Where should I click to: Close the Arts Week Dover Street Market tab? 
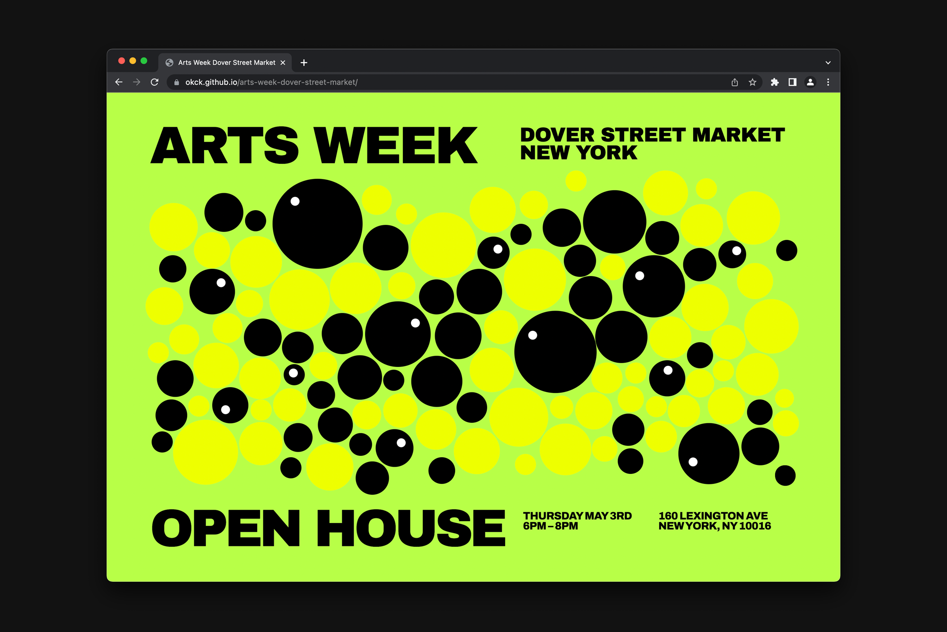283,62
